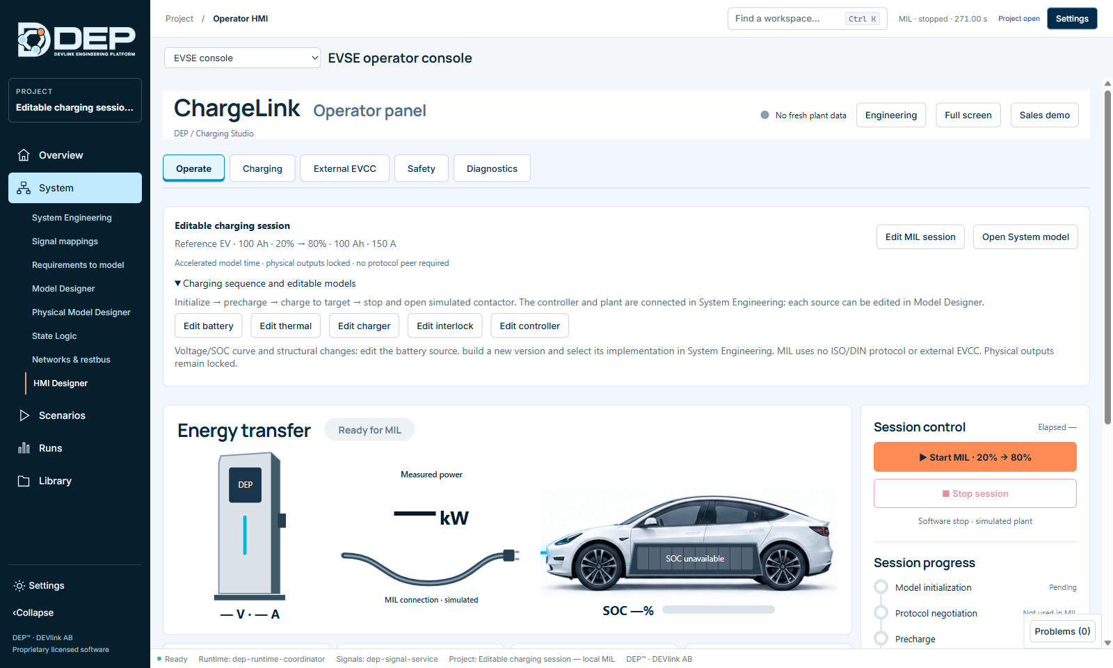Image resolution: width=1113 pixels, height=668 pixels.
Task: Focus the Find a workspace search field
Action: pos(807,19)
